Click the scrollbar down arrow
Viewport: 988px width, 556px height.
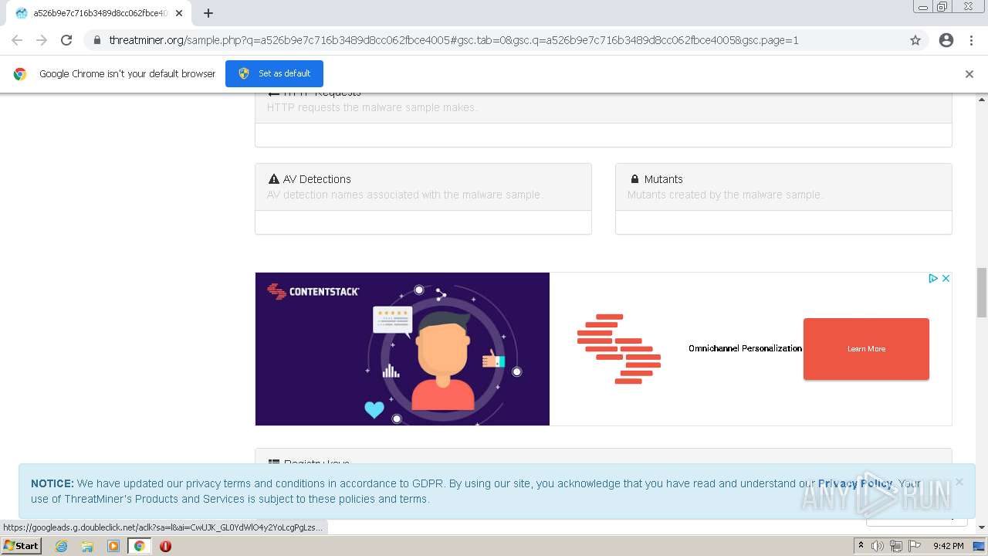[x=982, y=527]
